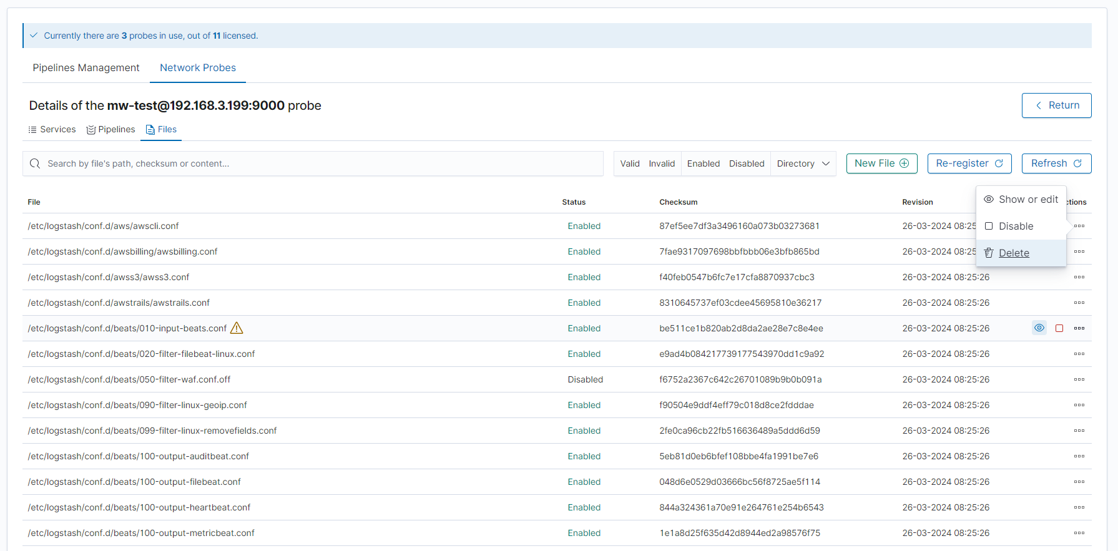Open three-dot menu for 100-output-metricbeat.conf
Viewport: 1118px width, 551px height.
(x=1079, y=533)
